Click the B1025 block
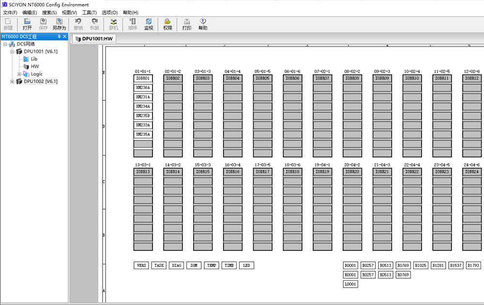Image resolution: width=484 pixels, height=305 pixels. click(x=421, y=265)
